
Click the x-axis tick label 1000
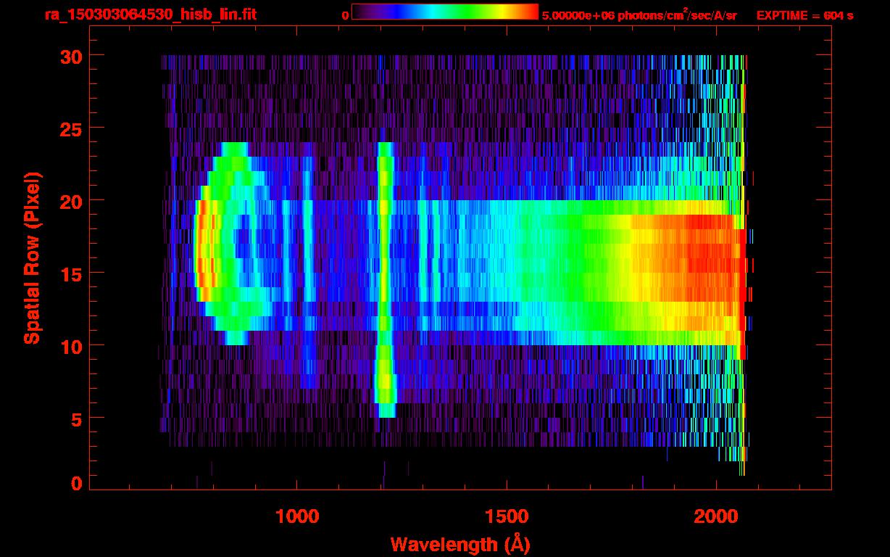pyautogui.click(x=297, y=516)
